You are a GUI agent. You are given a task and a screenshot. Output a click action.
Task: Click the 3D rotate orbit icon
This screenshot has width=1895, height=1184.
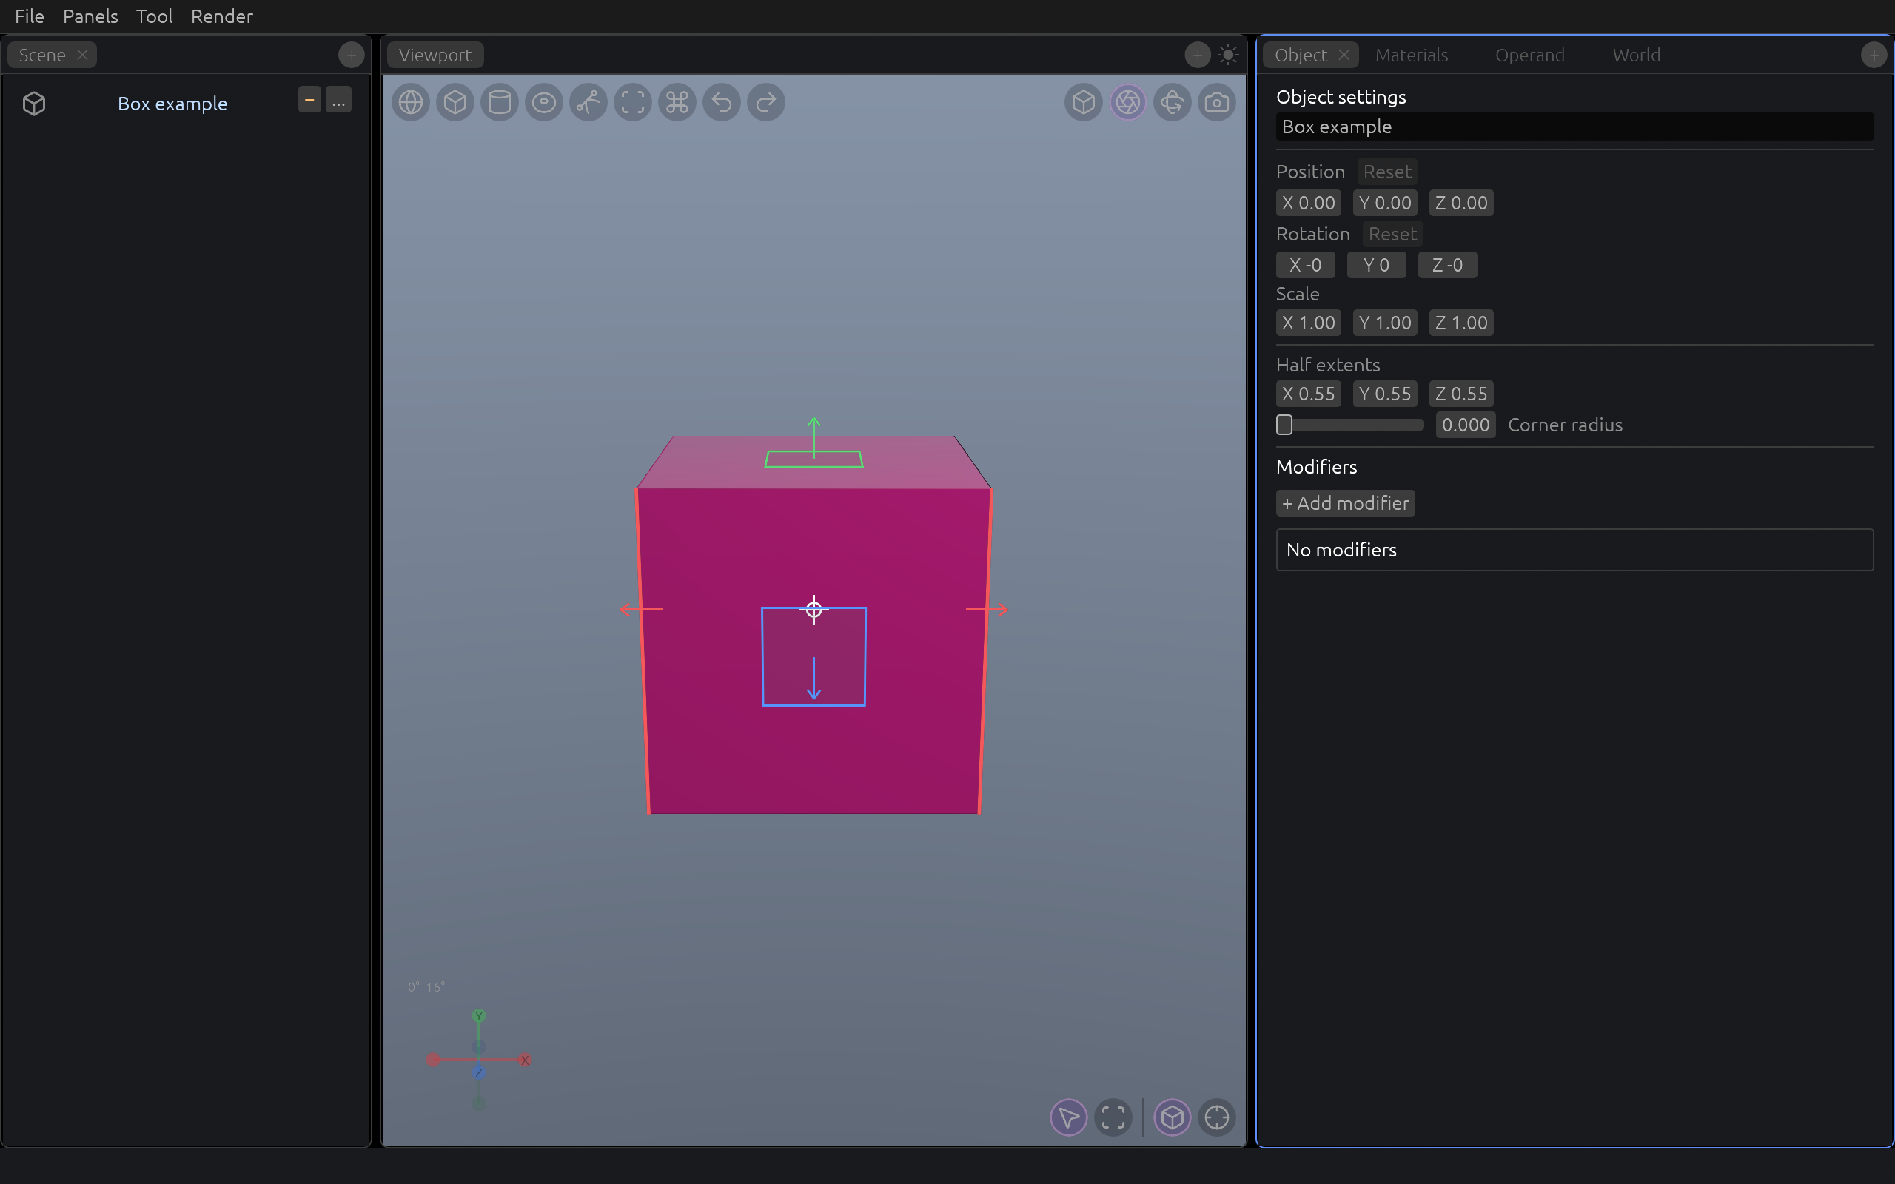point(1173,103)
